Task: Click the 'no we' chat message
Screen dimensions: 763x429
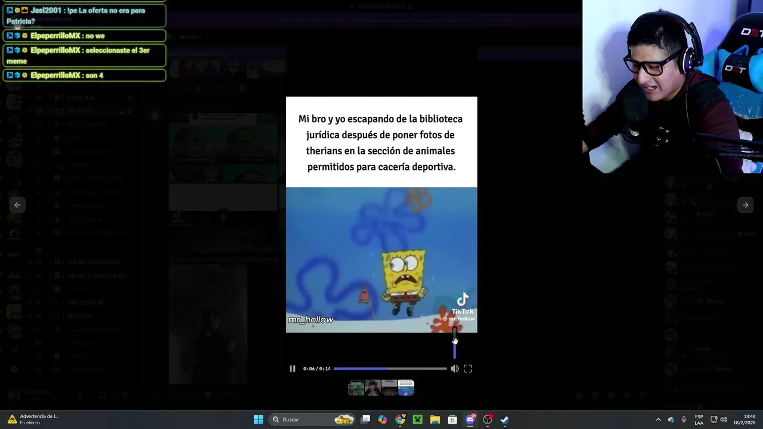Action: coord(84,36)
